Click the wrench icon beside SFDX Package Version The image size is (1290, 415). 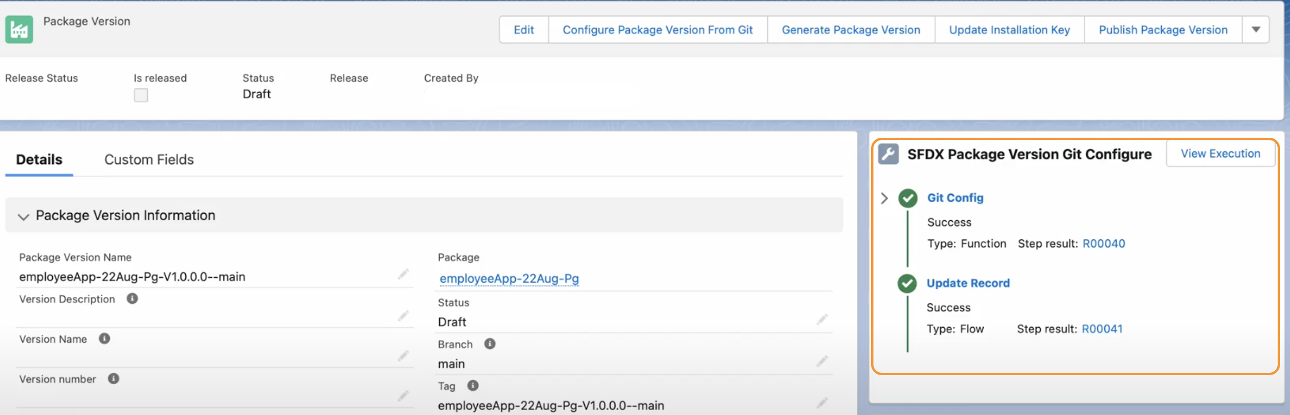point(888,154)
